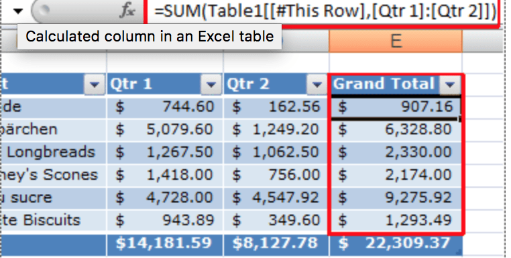This screenshot has width=511, height=258.
Task: Select Qtr 1 cell 744.60
Action: tap(165, 107)
